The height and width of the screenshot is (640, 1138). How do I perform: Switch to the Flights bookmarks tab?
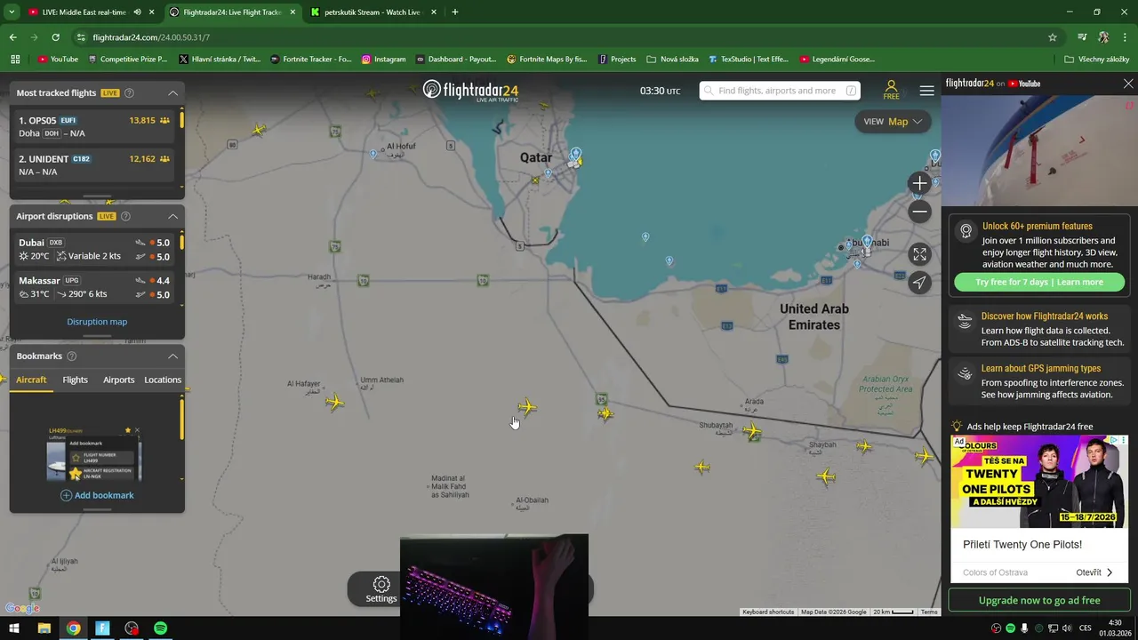point(75,380)
